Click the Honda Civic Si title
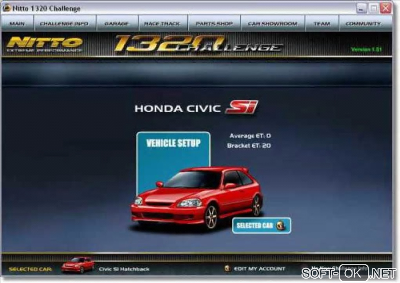Image resolution: width=400 pixels, height=283 pixels. coord(196,108)
